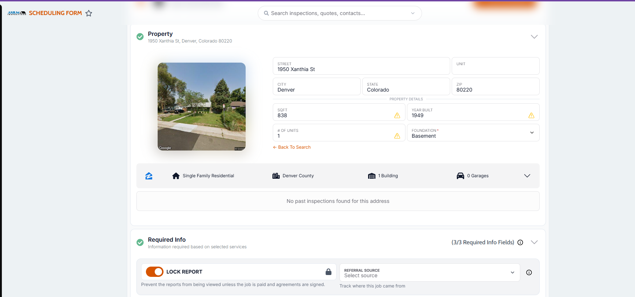The width and height of the screenshot is (635, 297).
Task: Click the AXIUM Inspections logo
Action: pos(17,13)
